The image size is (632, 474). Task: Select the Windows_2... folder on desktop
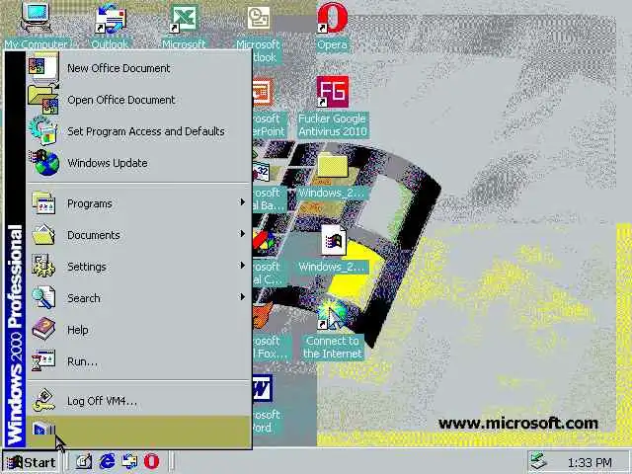[333, 176]
